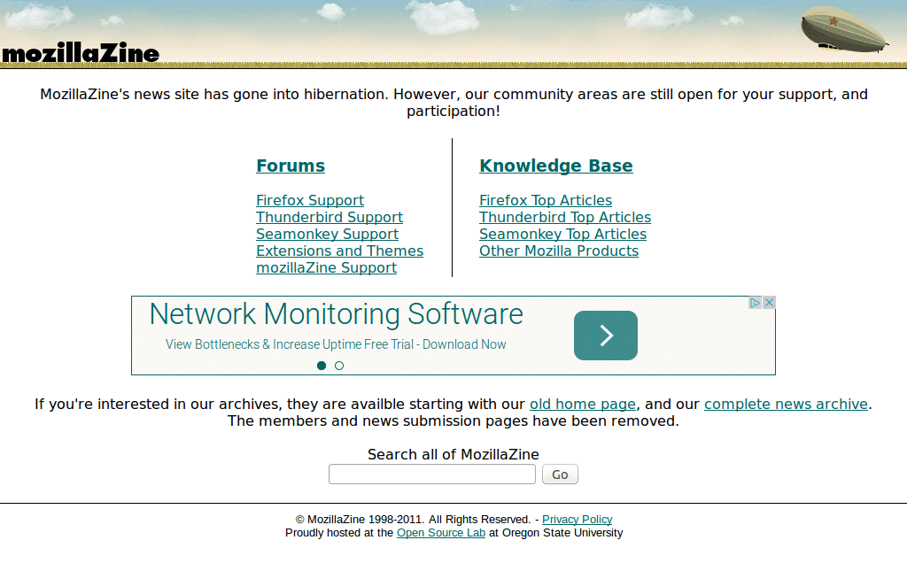The image size is (907, 571).
Task: Visit Extensions and Themes forum
Action: pos(339,251)
